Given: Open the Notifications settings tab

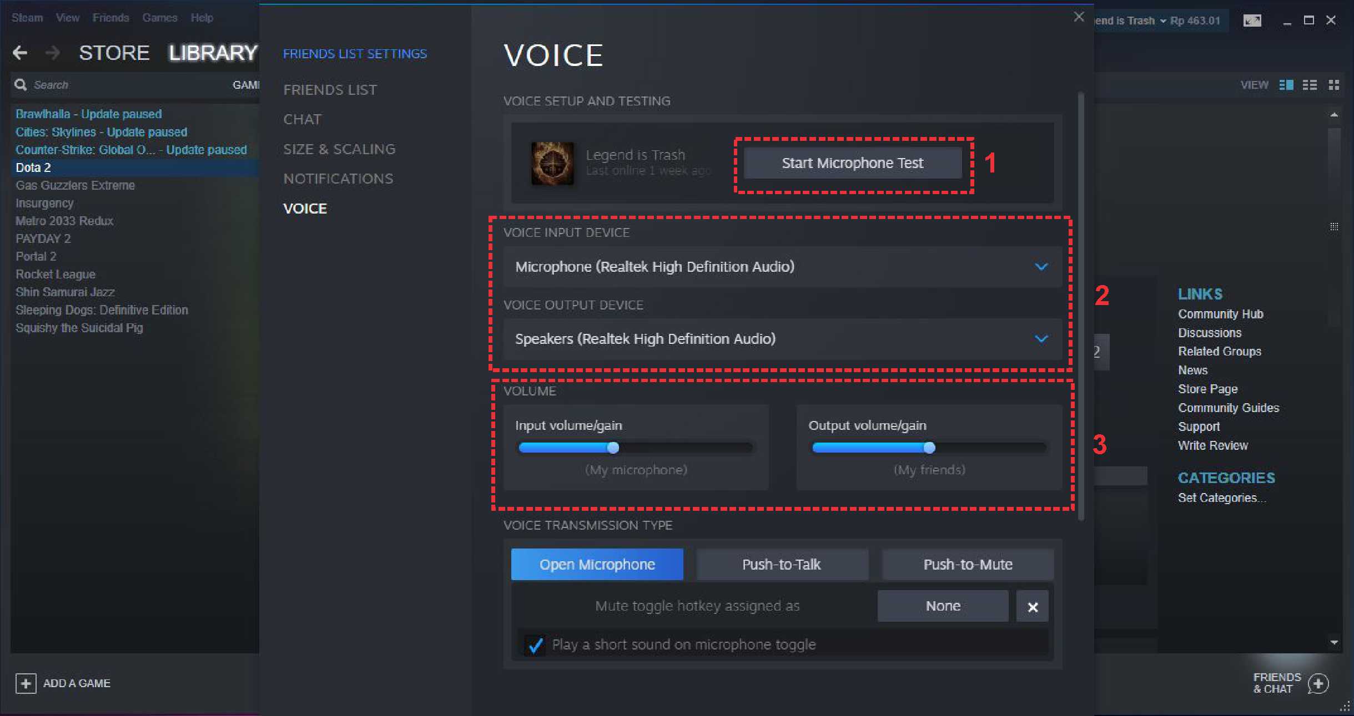Looking at the screenshot, I should tap(338, 179).
